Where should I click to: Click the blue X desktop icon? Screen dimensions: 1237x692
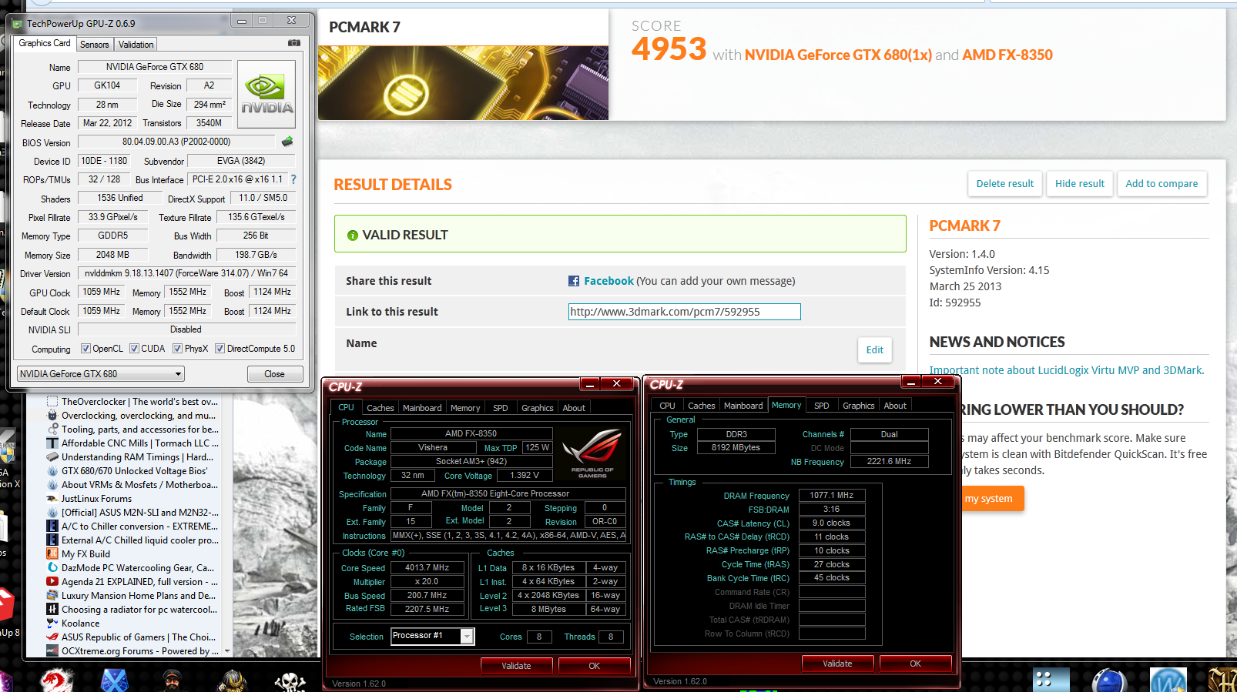tap(115, 681)
